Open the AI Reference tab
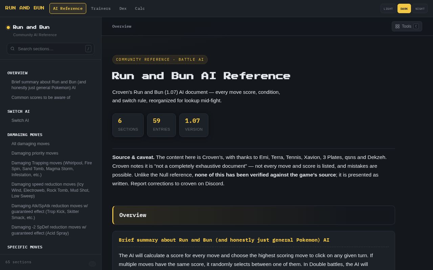This screenshot has height=270, width=433. point(68,8)
